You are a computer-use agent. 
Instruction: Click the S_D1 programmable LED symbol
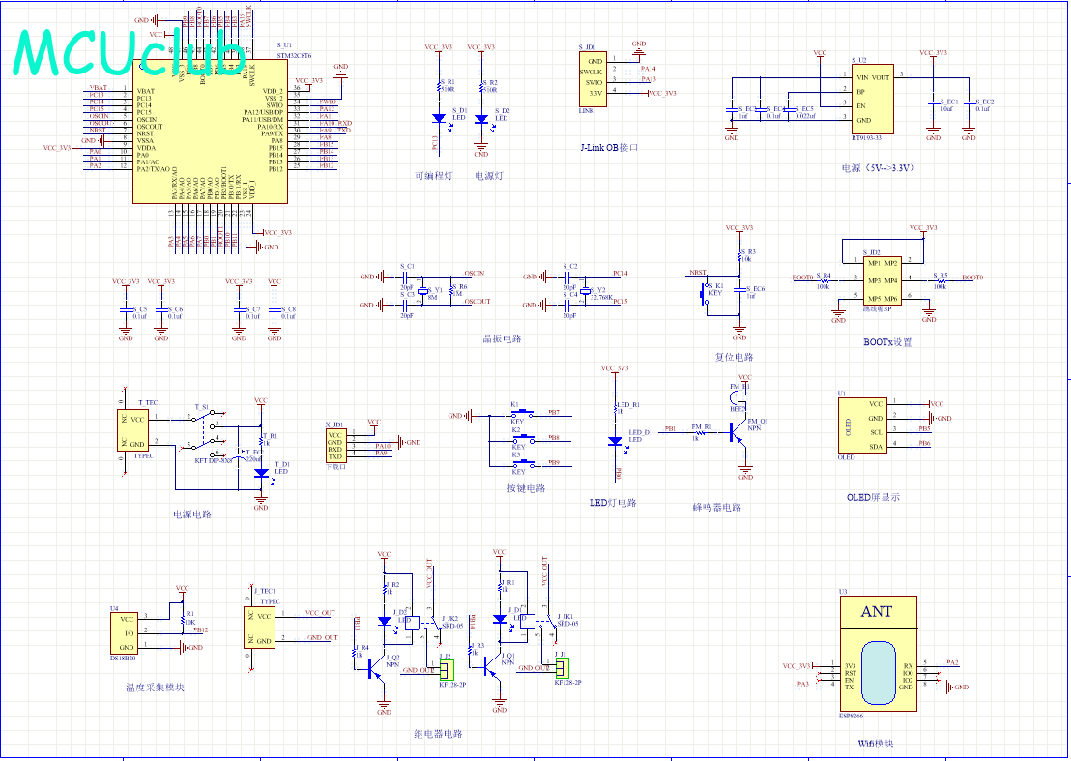pos(439,119)
